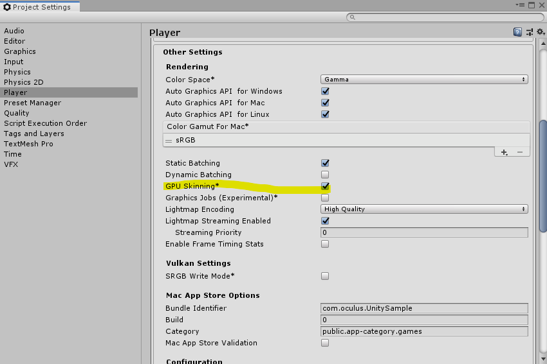
Task: Select Graphics settings category
Action: pyautogui.click(x=20, y=51)
